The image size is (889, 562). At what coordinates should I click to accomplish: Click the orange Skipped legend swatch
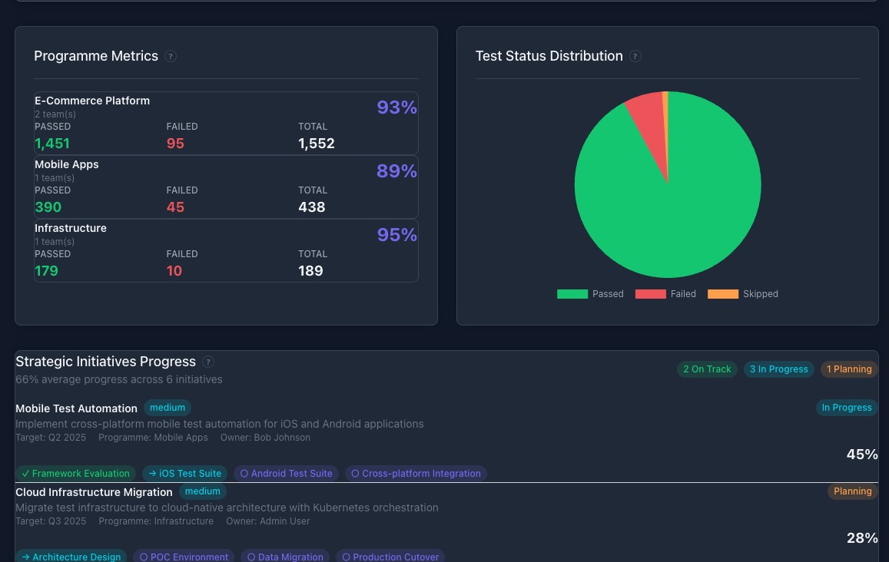[x=722, y=293]
